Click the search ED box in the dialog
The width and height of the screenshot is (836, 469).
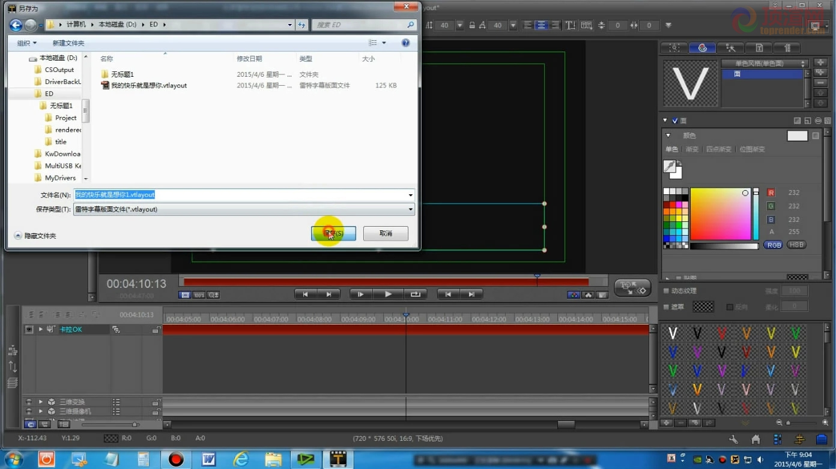coord(365,25)
